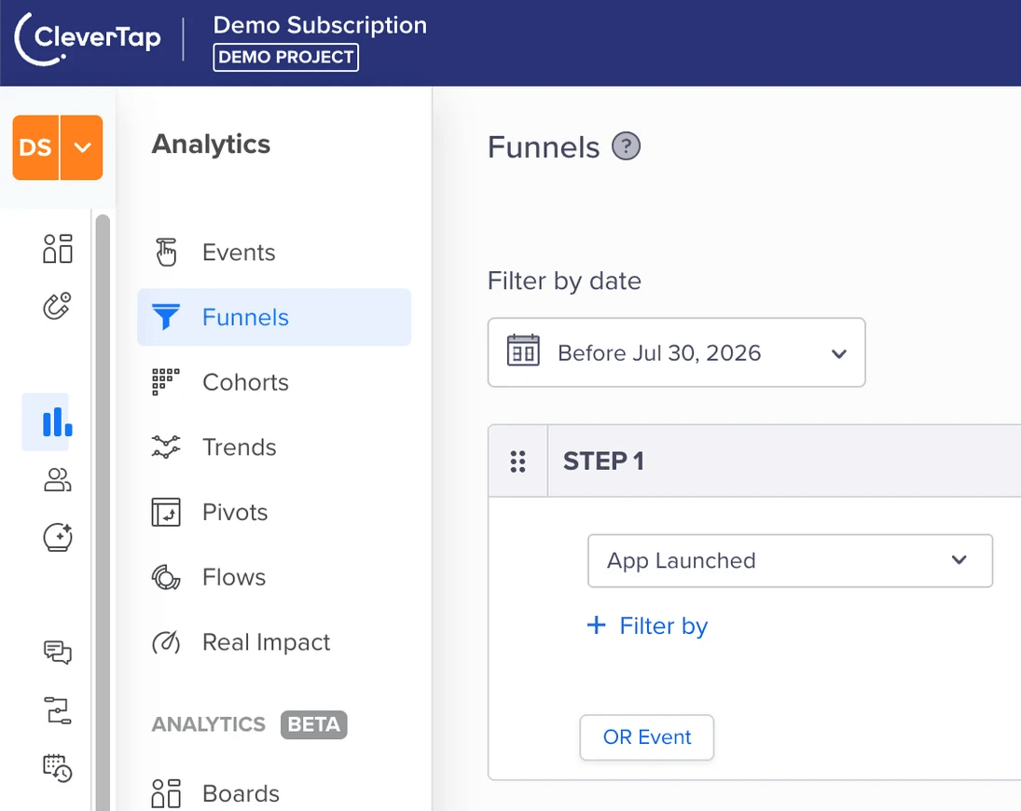Click the STEP 1 header

(x=603, y=460)
